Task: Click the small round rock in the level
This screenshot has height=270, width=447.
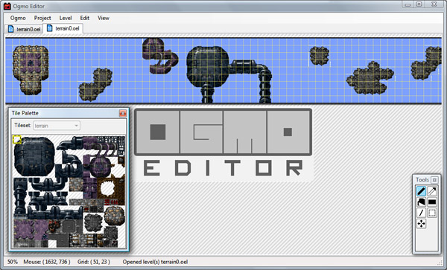Action: (x=320, y=56)
